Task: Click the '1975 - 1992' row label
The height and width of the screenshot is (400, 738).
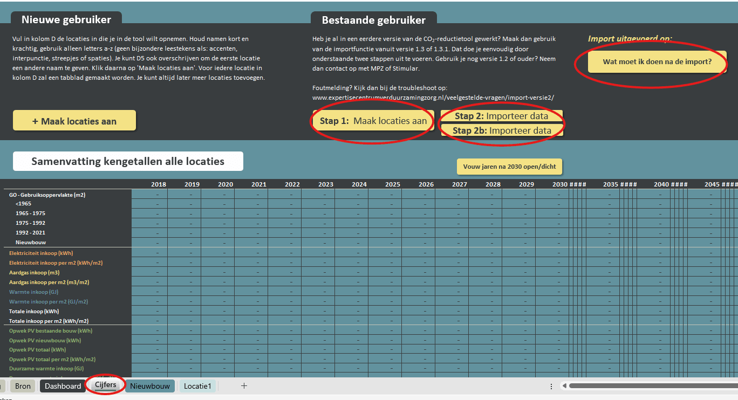Action: (x=30, y=223)
